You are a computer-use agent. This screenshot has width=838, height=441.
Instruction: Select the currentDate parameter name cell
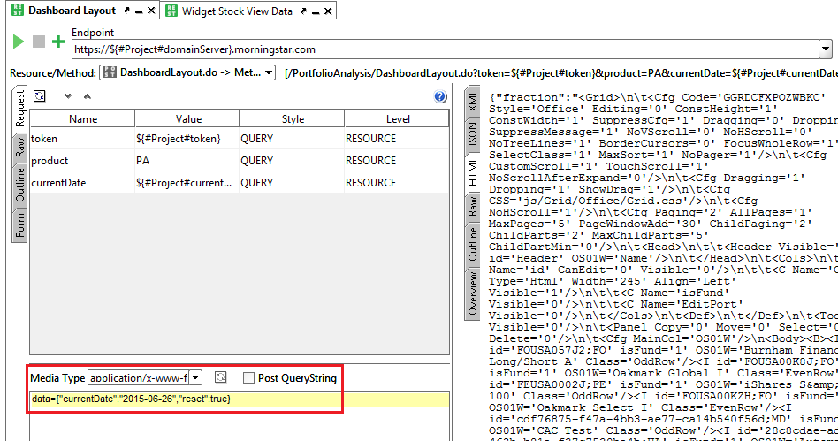point(82,182)
